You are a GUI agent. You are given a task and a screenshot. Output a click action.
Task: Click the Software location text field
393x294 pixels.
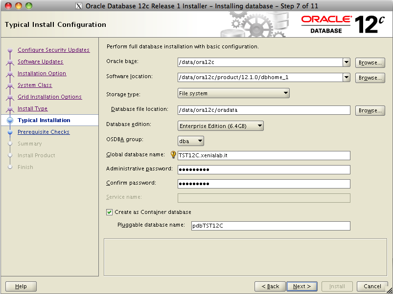tap(260, 78)
